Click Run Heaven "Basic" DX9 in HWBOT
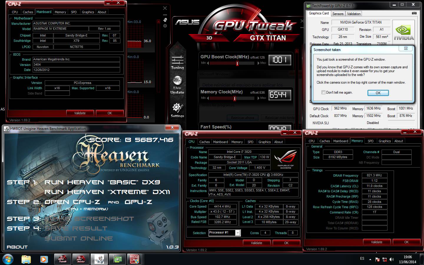This screenshot has height=265, width=424. [x=102, y=182]
